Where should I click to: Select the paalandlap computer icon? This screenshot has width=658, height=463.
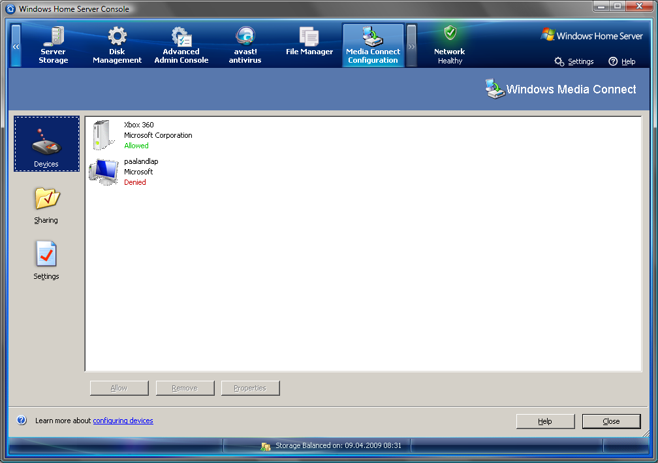pos(103,172)
